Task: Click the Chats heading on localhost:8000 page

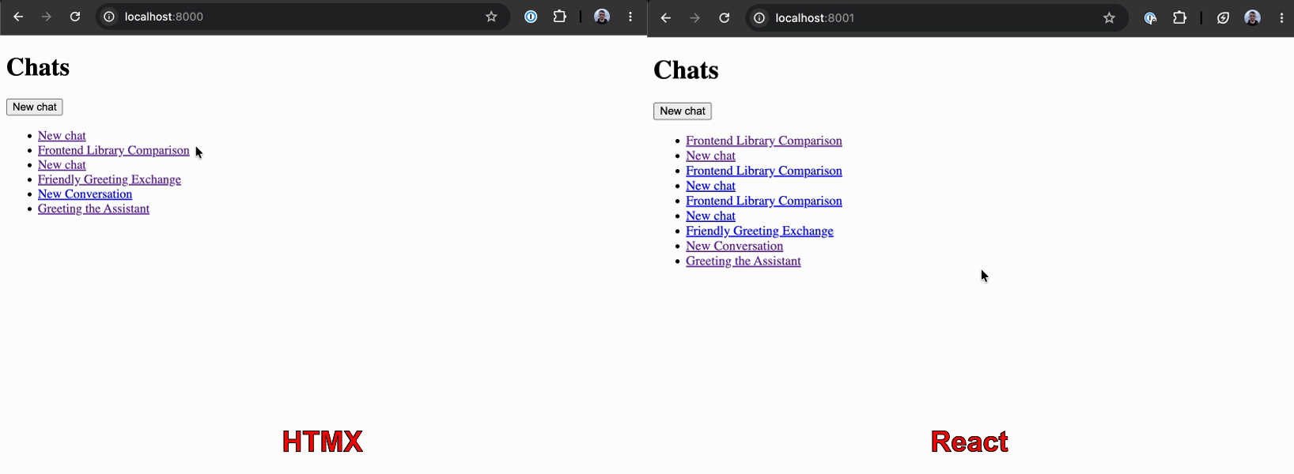Action: tap(38, 67)
